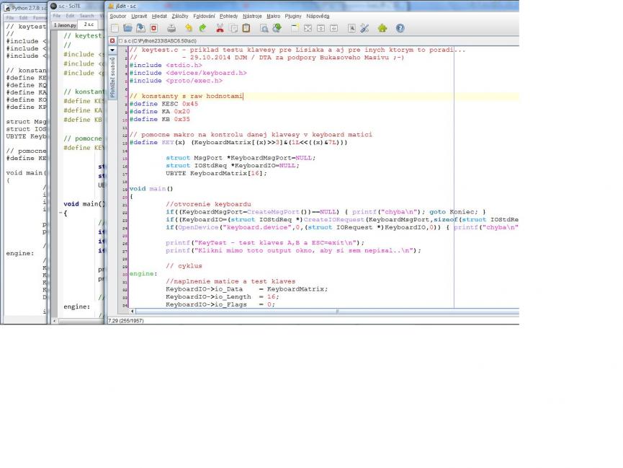Redo using the green arrow icon
This screenshot has width=623, height=468.
[x=202, y=28]
